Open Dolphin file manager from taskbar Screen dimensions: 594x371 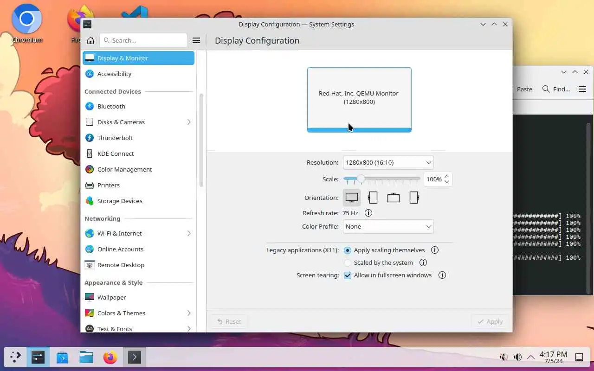[86, 357]
